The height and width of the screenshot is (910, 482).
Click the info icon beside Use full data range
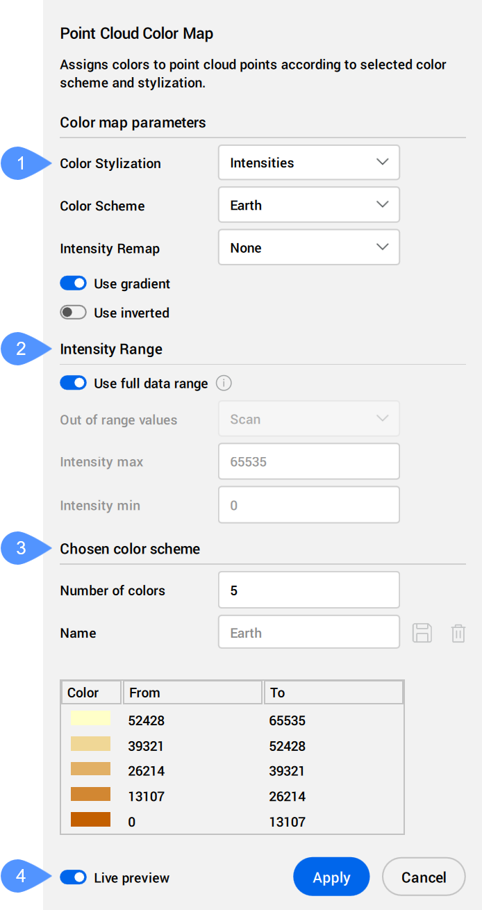point(223,383)
